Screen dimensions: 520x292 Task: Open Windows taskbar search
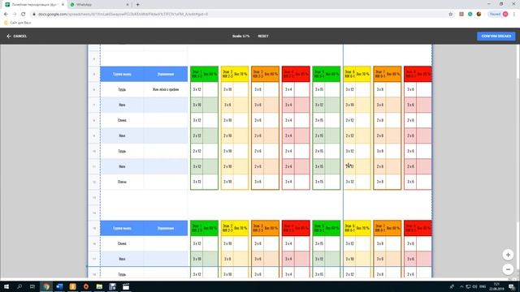[x=19, y=286]
